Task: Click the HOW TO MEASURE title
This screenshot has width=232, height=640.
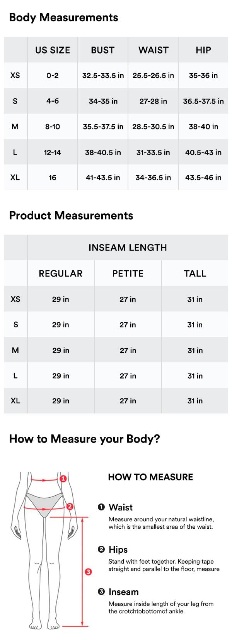Action: click(150, 477)
